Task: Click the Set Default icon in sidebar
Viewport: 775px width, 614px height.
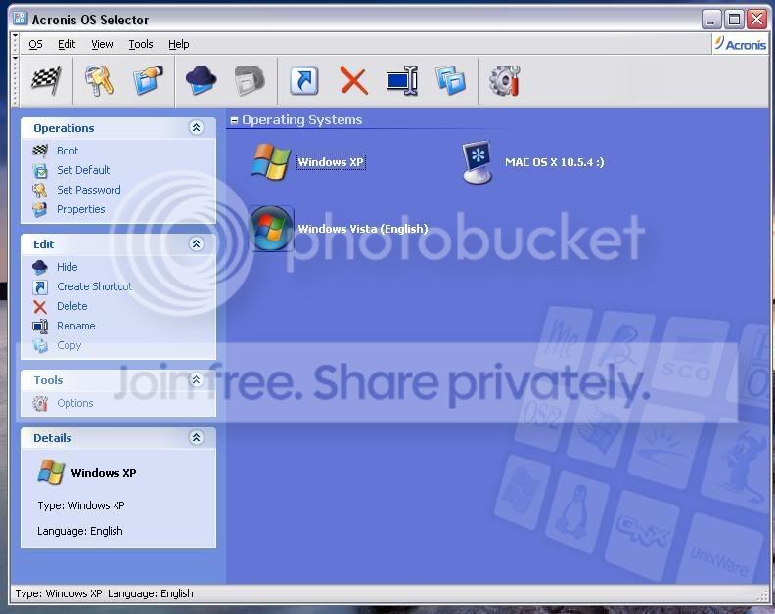Action: pos(40,170)
